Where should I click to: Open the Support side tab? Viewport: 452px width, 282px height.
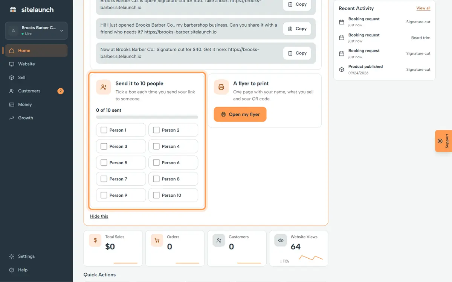click(444, 141)
